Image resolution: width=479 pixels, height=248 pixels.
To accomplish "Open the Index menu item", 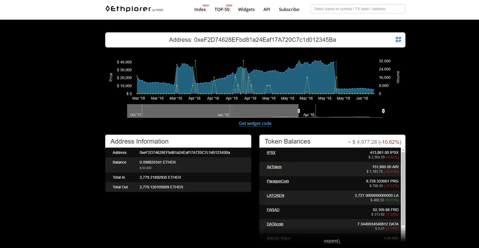I will (x=200, y=9).
